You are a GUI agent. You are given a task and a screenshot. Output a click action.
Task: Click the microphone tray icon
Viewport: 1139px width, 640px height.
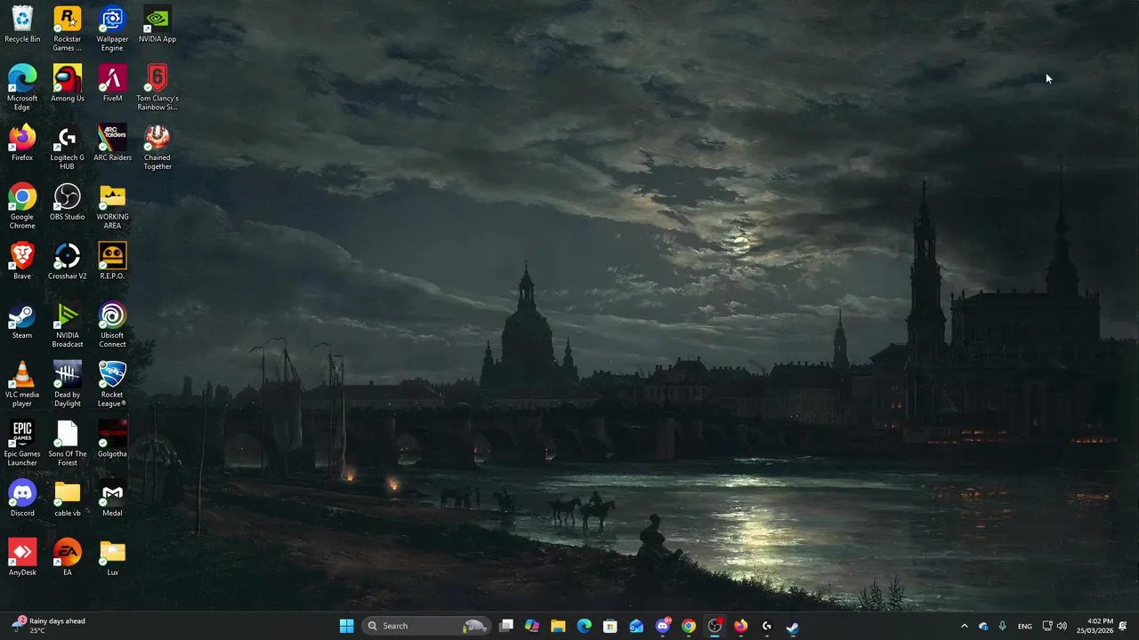click(1002, 626)
